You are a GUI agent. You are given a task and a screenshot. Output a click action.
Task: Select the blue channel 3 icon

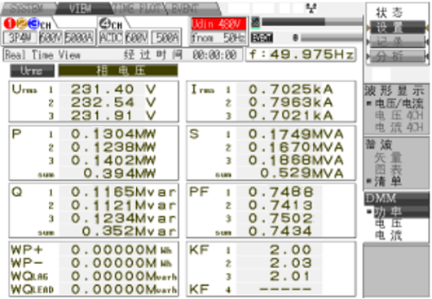point(33,24)
